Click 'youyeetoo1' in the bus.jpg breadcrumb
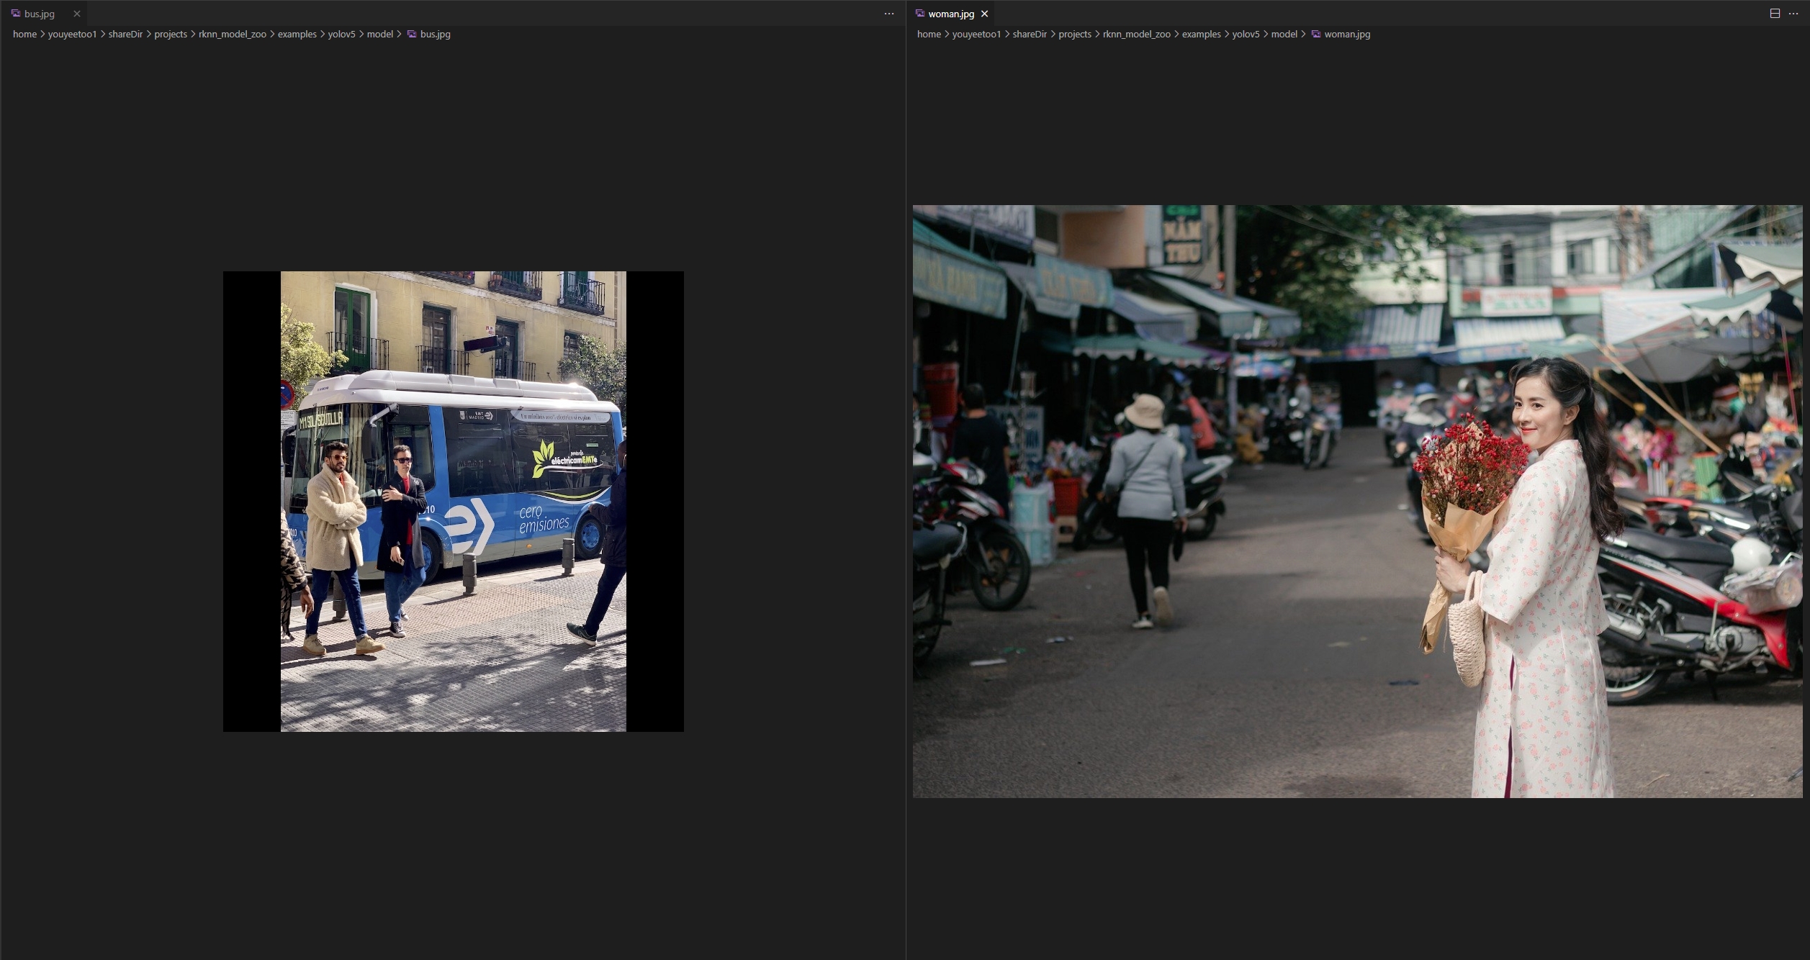 point(72,34)
